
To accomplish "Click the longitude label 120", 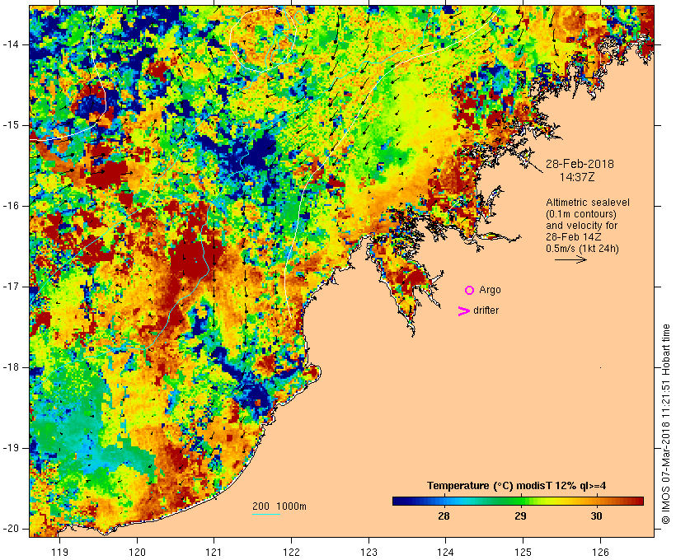I will click(x=137, y=552).
